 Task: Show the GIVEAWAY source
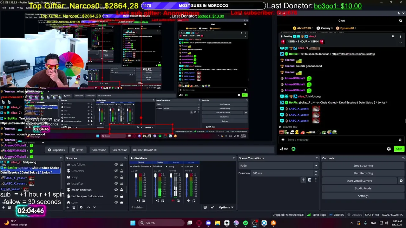[x=116, y=171]
